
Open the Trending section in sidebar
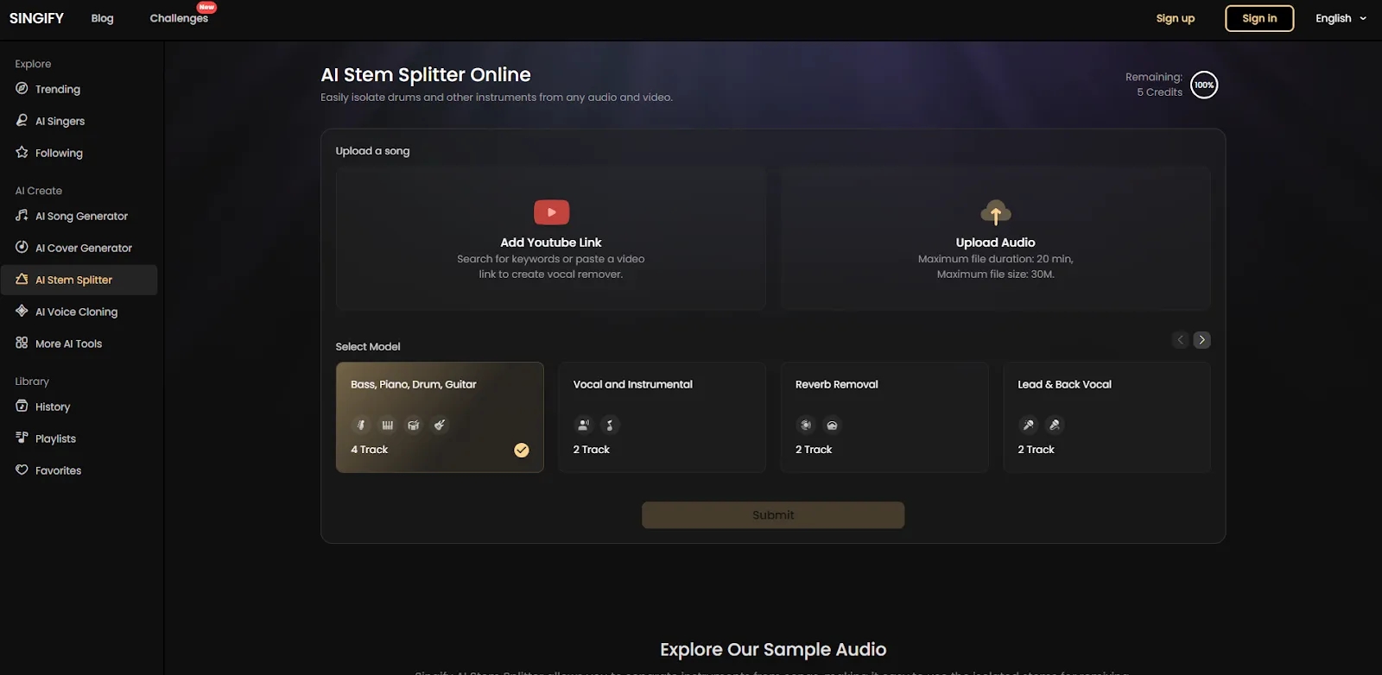click(57, 89)
